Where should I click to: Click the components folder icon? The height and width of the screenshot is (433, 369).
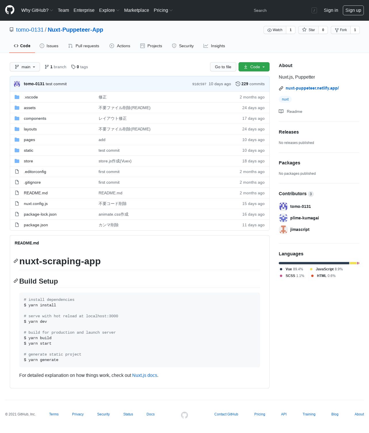(17, 118)
